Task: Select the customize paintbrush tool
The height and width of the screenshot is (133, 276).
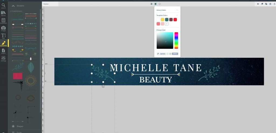Action: pyautogui.click(x=4, y=44)
